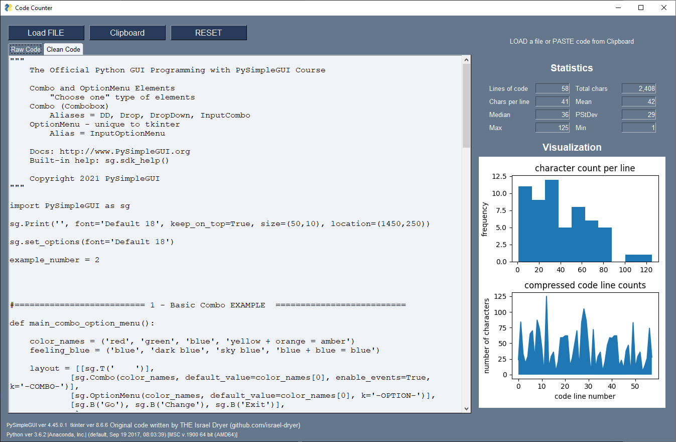This screenshot has height=442, width=676.
Task: Click the 'layout = [[sg.T(' code line
Action: coord(92,368)
